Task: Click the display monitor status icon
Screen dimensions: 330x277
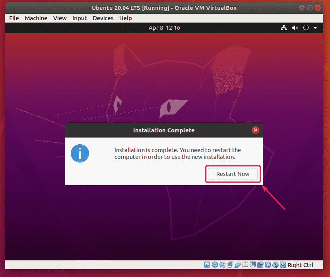Action: pos(252,265)
